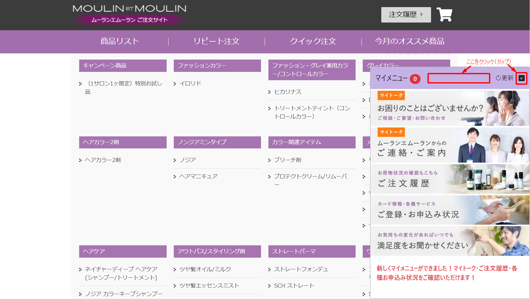Open 今月のオススメ商品 menu item

click(409, 41)
